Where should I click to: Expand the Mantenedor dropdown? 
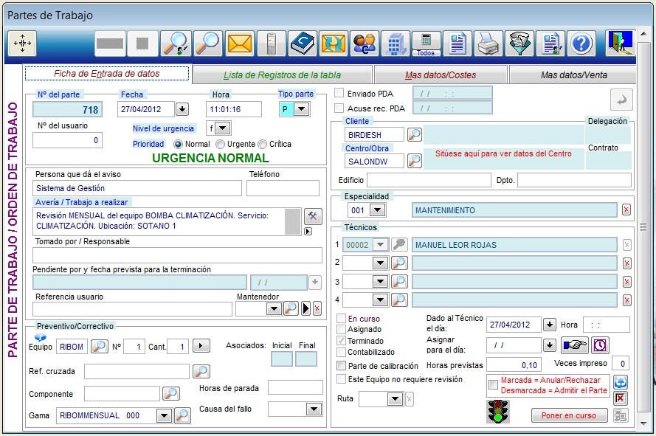coord(274,309)
